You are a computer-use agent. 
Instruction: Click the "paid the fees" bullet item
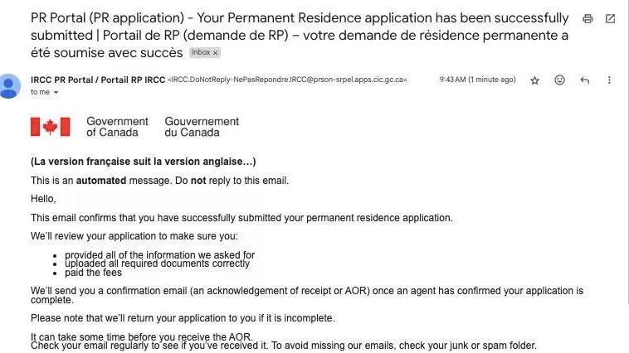click(93, 273)
